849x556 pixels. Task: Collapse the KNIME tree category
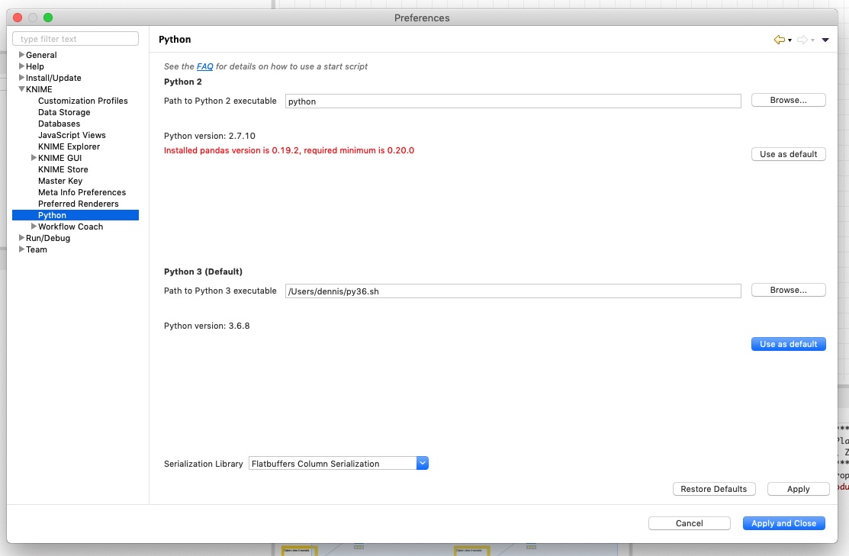(21, 89)
